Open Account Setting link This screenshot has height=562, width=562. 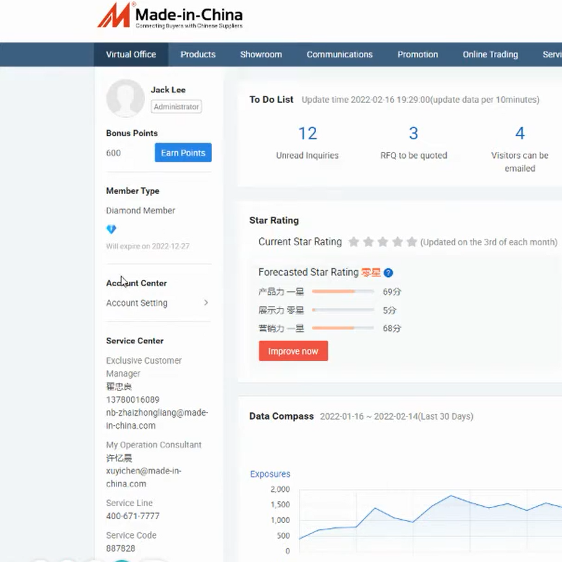tap(136, 303)
